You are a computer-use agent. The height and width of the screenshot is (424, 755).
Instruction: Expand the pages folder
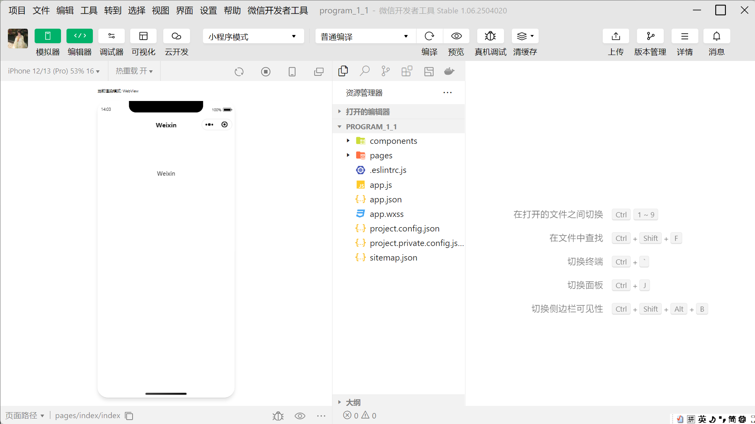coord(399,156)
